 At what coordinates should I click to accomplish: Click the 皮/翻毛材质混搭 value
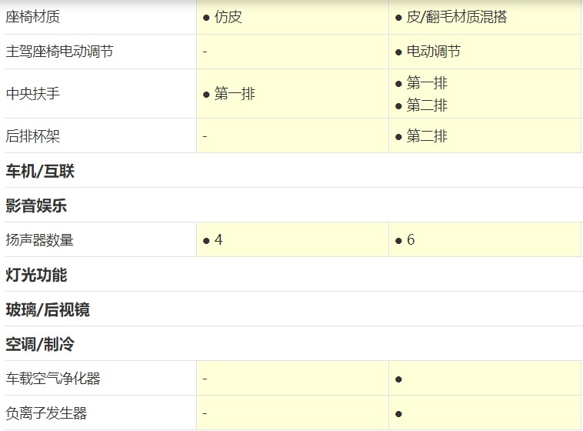(x=457, y=17)
